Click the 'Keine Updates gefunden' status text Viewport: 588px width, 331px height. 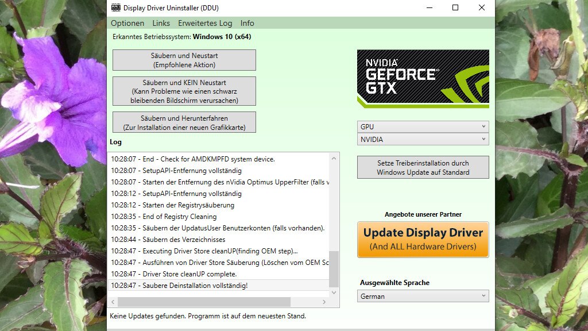[208, 316]
